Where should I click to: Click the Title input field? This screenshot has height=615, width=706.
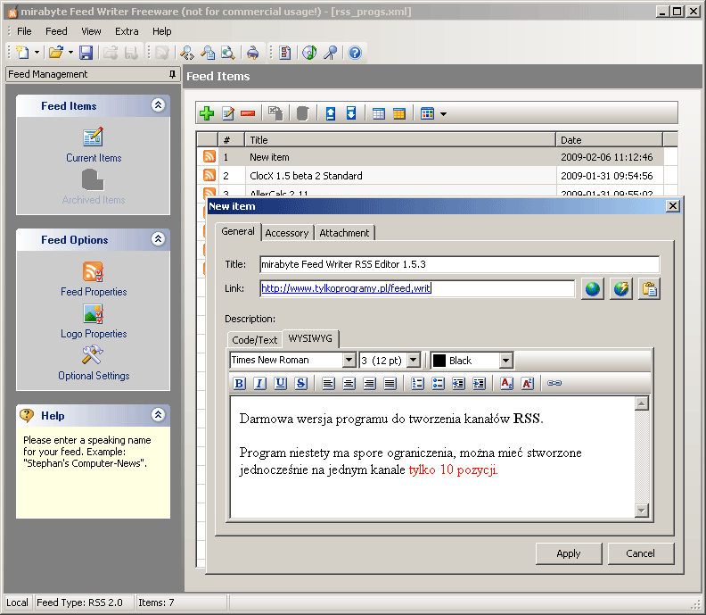[x=459, y=264]
